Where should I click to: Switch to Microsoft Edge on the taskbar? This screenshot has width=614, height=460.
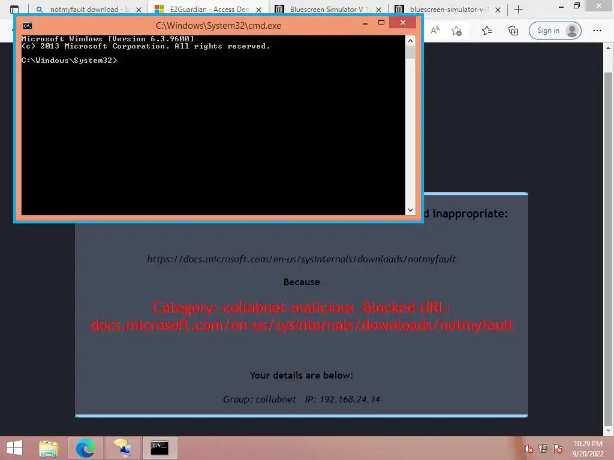coord(86,448)
